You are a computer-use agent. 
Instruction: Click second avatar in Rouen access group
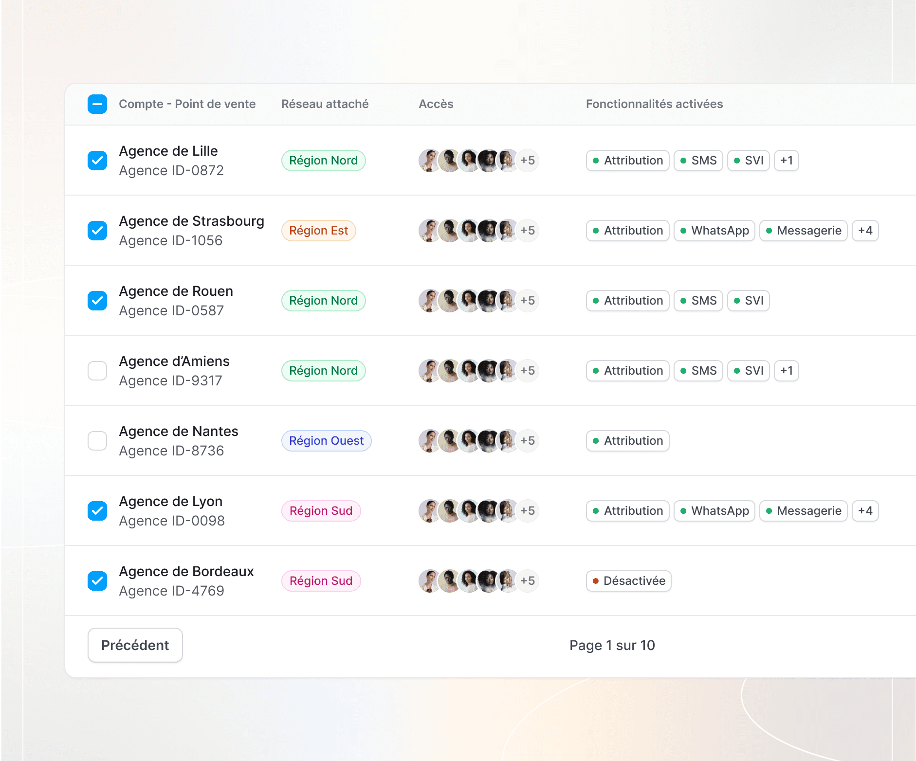[x=449, y=301]
